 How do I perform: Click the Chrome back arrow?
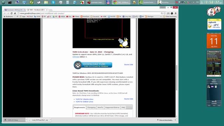point(5,13)
